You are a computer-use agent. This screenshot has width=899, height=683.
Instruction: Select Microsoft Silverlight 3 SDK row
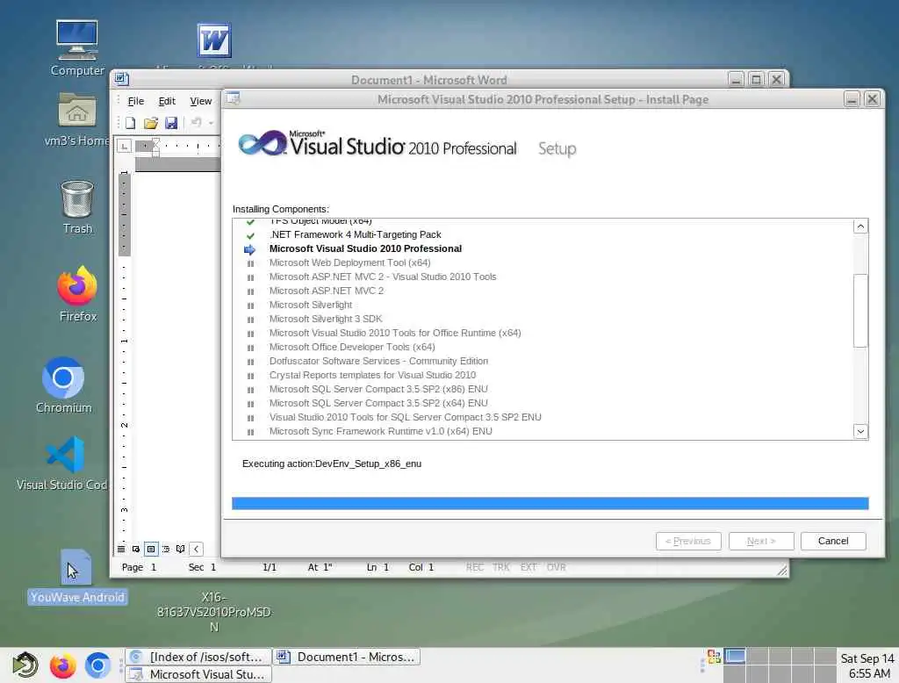pyautogui.click(x=325, y=319)
